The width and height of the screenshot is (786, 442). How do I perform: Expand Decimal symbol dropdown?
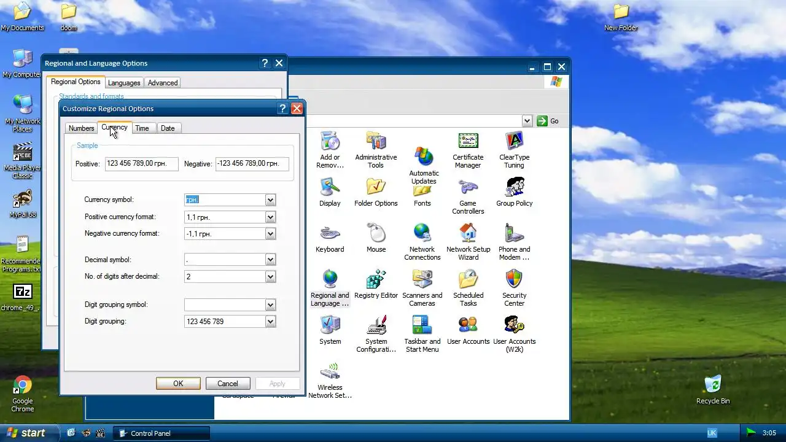click(x=270, y=260)
